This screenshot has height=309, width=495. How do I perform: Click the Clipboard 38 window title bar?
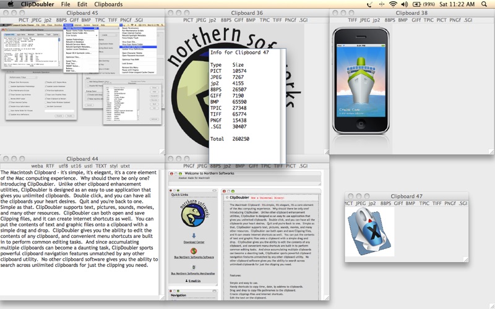coord(411,13)
